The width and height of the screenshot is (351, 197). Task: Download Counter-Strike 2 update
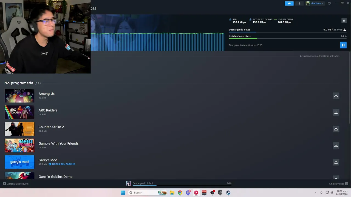(x=336, y=129)
